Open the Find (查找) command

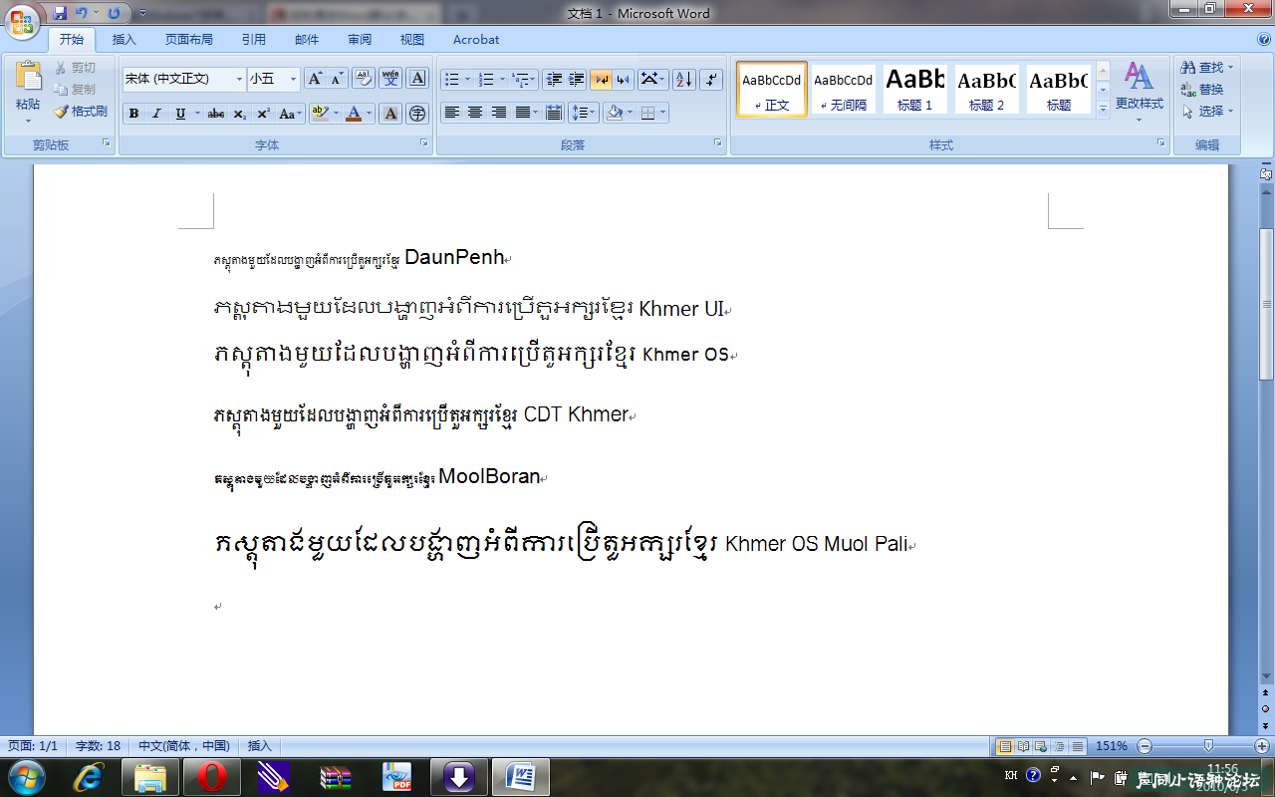pyautogui.click(x=1206, y=68)
